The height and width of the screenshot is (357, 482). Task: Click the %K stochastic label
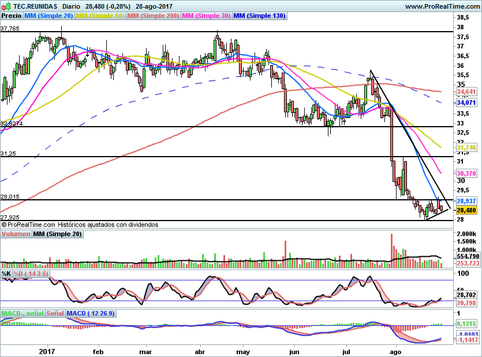pos(6,274)
